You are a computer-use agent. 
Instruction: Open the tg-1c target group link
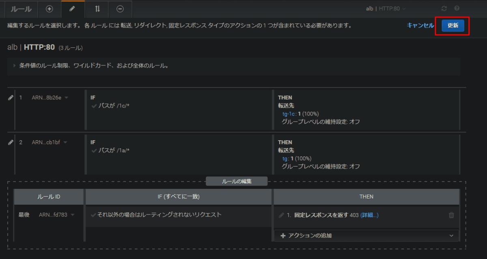point(289,113)
